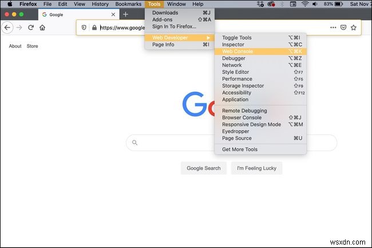Select Inspector in Web Developer submenu

pos(260,44)
